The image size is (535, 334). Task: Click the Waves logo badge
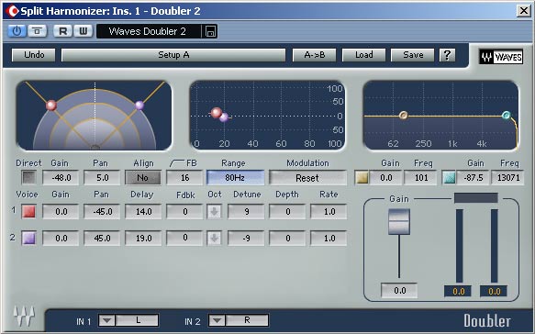[501, 57]
